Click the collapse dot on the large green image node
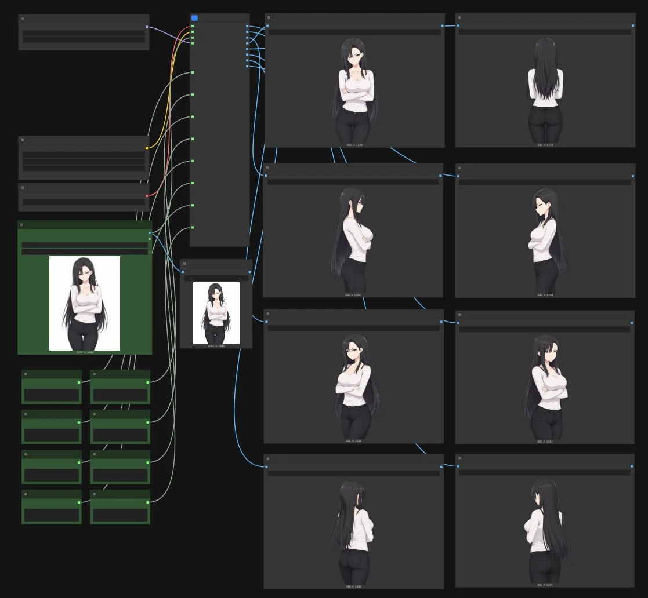This screenshot has height=598, width=648. pyautogui.click(x=21, y=224)
